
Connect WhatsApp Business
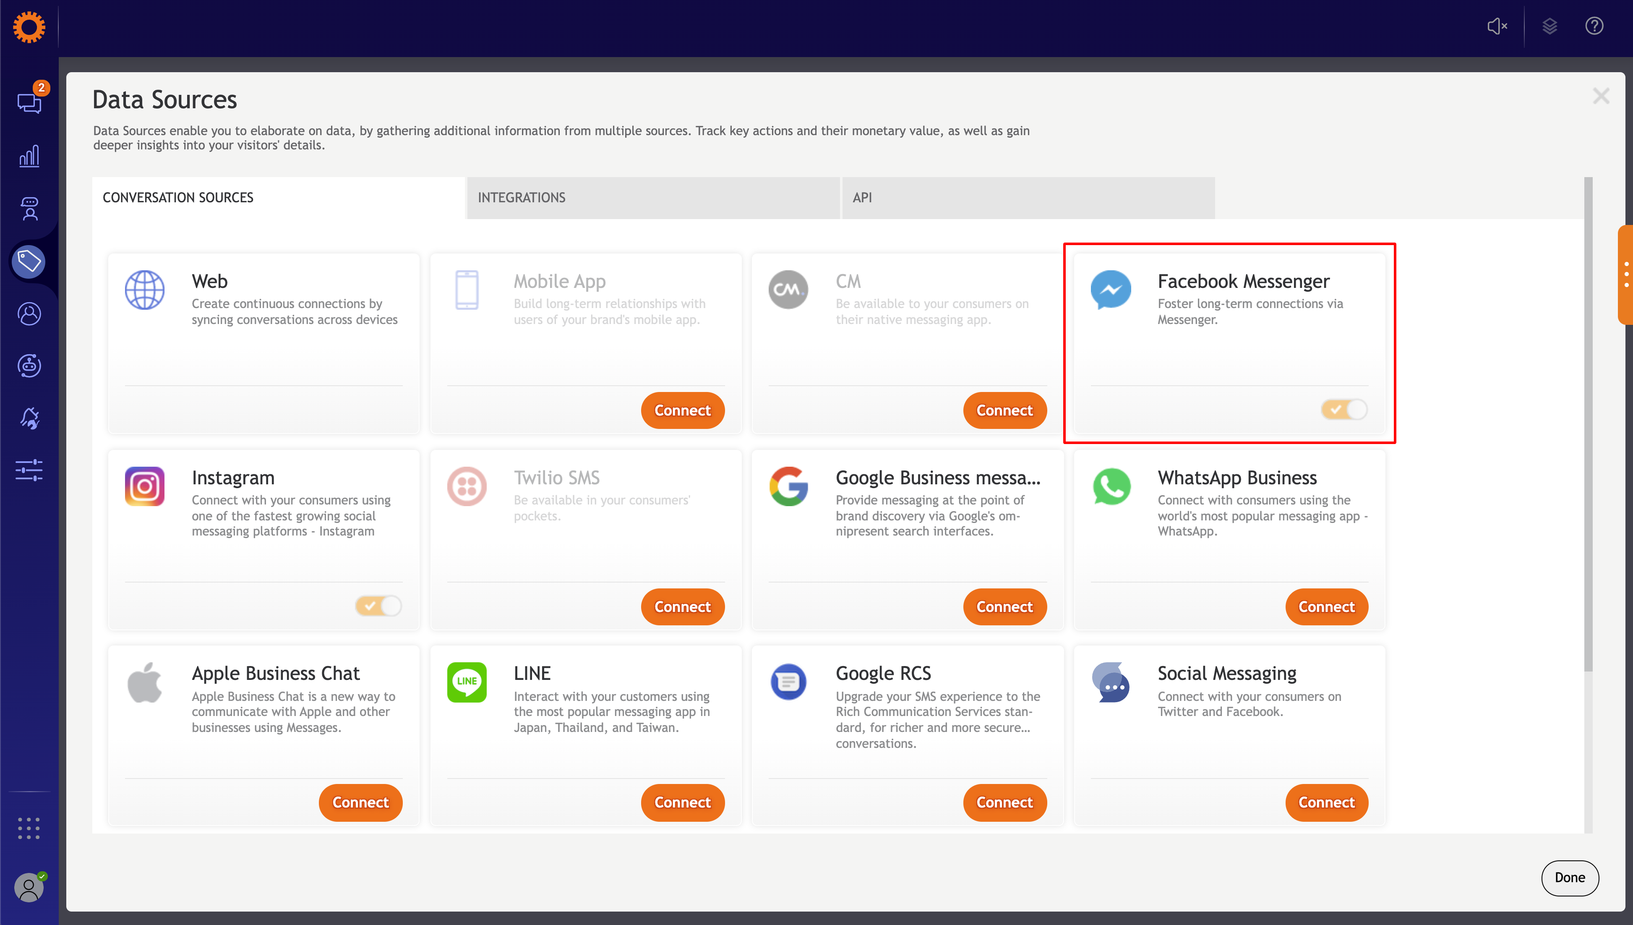point(1326,607)
